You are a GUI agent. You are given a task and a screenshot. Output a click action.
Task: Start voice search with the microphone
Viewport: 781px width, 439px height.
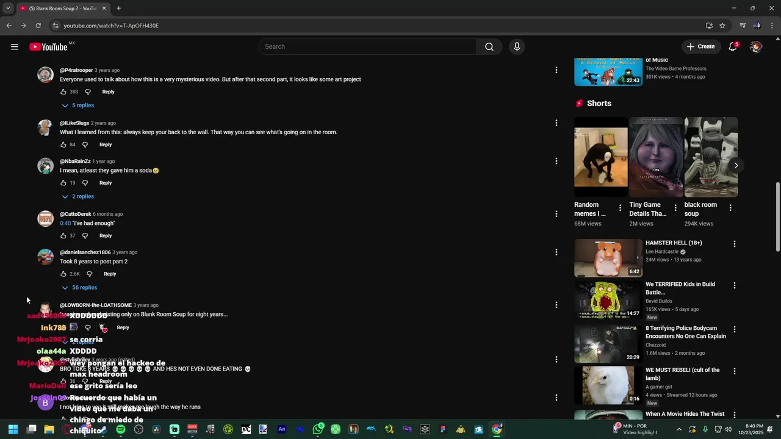click(x=517, y=47)
